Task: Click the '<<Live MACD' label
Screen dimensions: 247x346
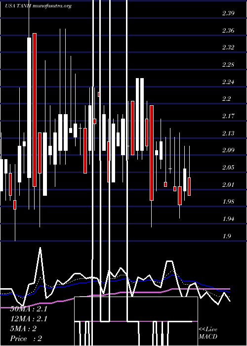Action: (x=208, y=333)
